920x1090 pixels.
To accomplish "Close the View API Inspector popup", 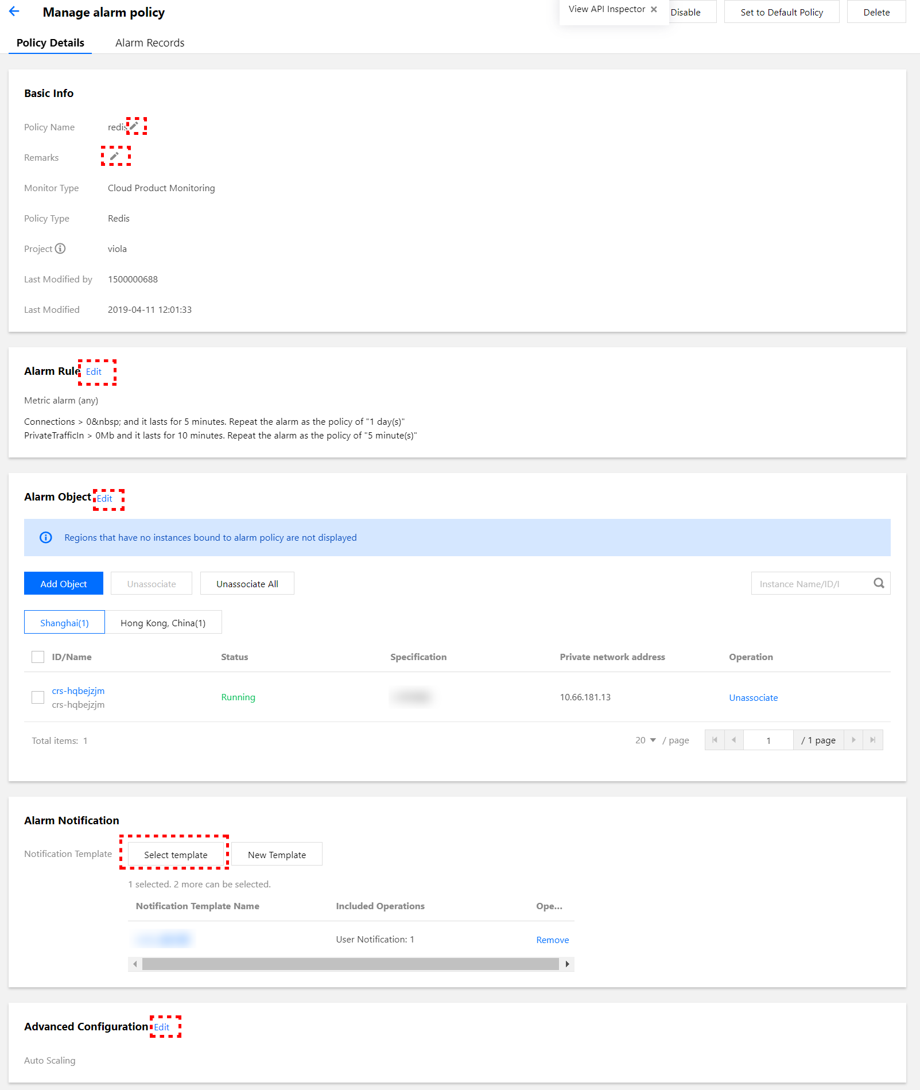I will (654, 9).
